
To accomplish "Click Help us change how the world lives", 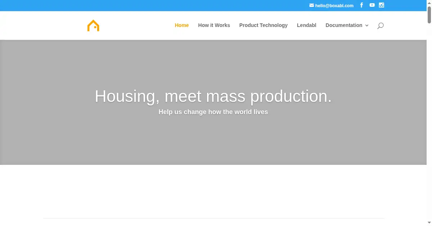I will [x=213, y=112].
